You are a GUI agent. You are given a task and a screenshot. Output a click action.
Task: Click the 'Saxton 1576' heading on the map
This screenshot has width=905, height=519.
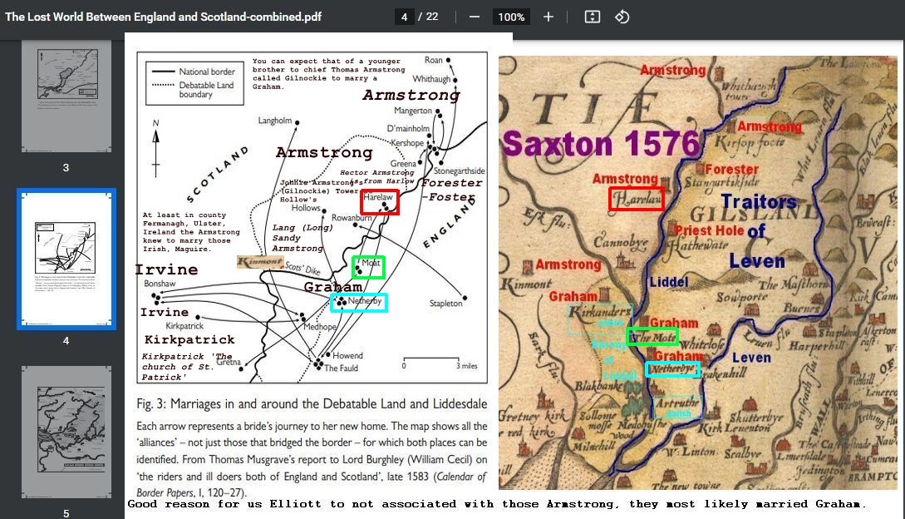pos(600,143)
